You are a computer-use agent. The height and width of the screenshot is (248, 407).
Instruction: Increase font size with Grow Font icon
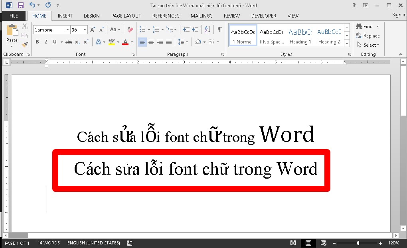coord(93,30)
